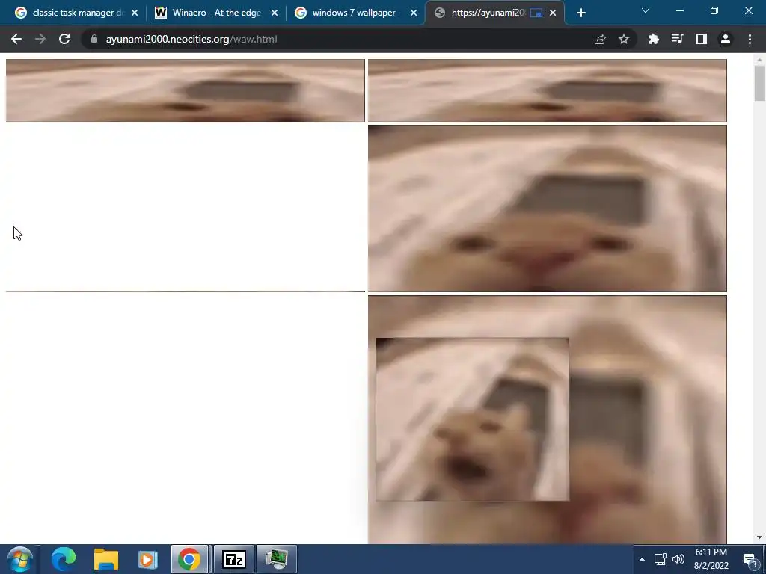Open the Extensions puzzle menu

click(654, 39)
